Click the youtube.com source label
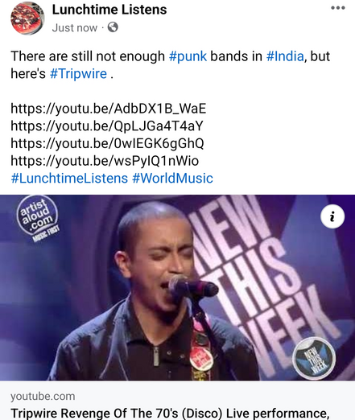This screenshot has width=355, height=420. click(43, 396)
